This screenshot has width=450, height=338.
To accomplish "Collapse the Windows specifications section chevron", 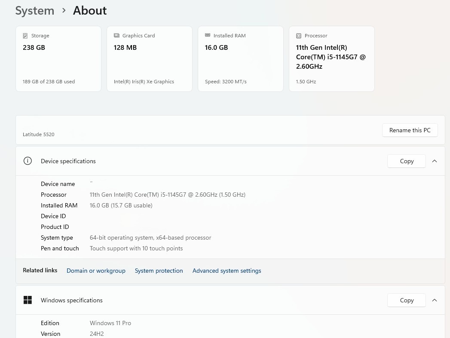I will (434, 300).
